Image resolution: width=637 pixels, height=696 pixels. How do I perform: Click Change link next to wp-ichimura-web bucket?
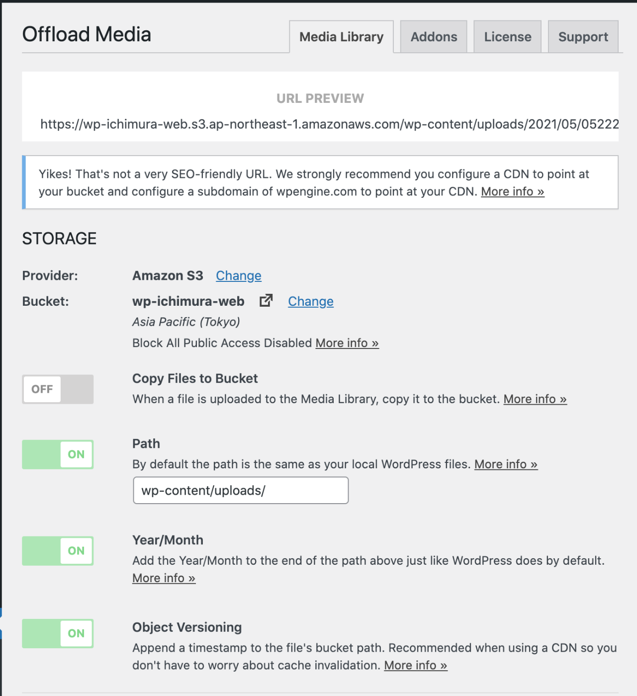(311, 302)
